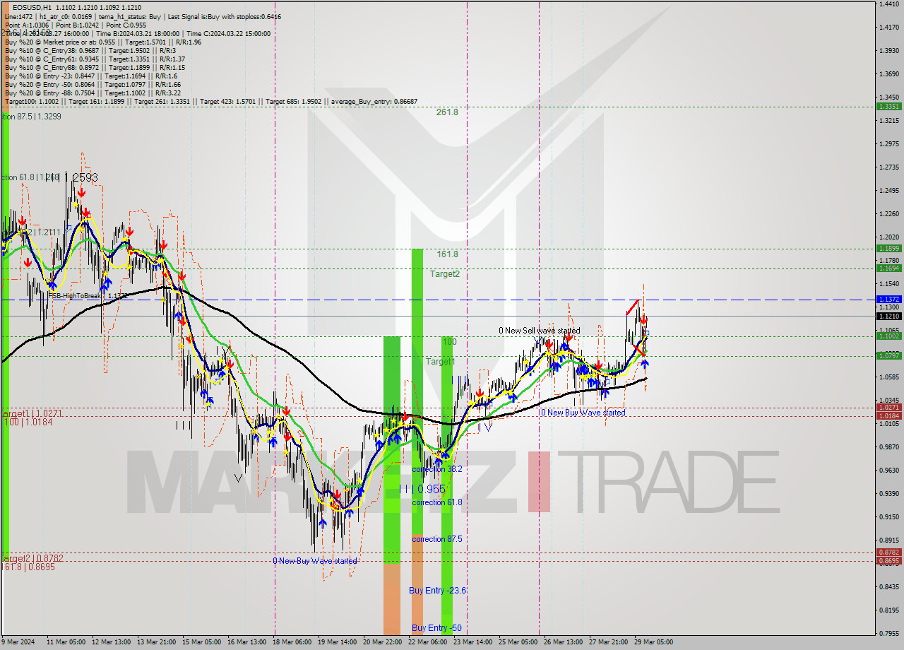Click the '20 Mar 22:00' time label

click(383, 642)
